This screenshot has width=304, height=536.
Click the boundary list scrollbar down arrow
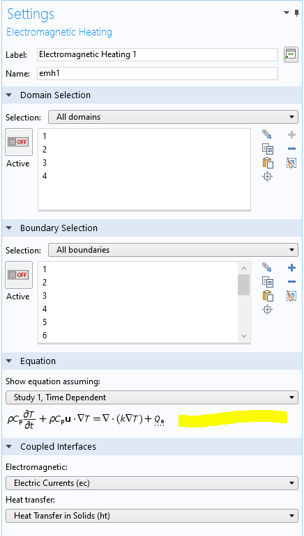coord(244,336)
